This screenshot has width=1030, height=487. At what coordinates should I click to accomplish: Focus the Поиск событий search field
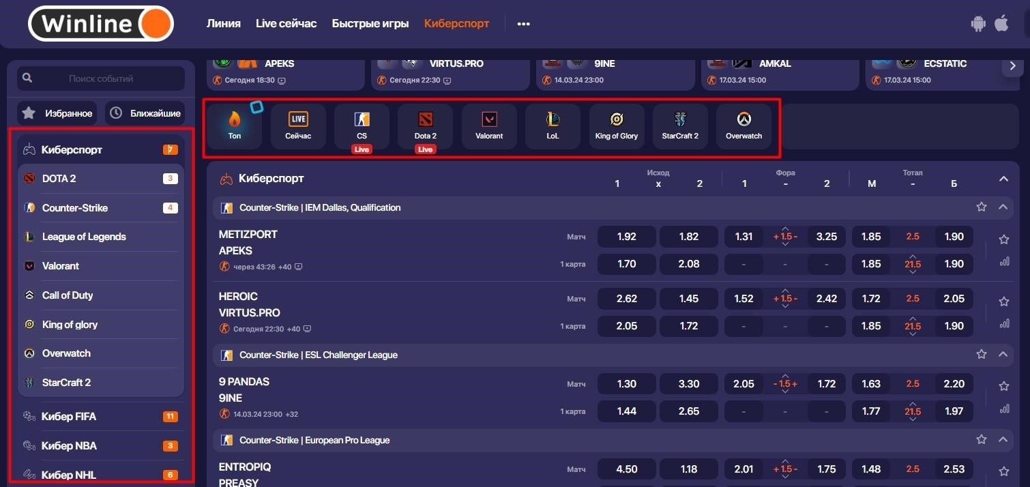click(101, 78)
